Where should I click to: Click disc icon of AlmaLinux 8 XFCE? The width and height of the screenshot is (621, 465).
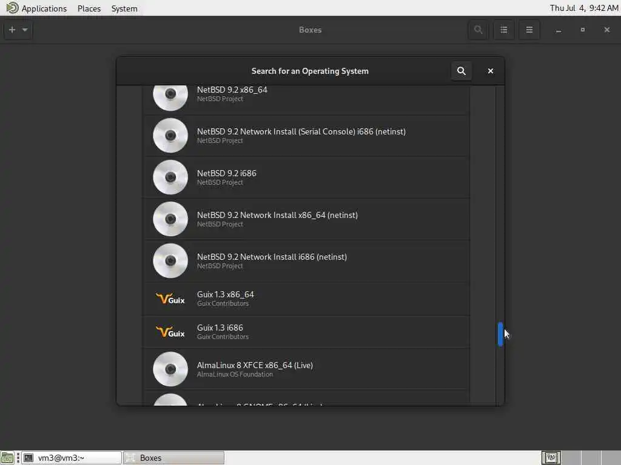tap(170, 369)
